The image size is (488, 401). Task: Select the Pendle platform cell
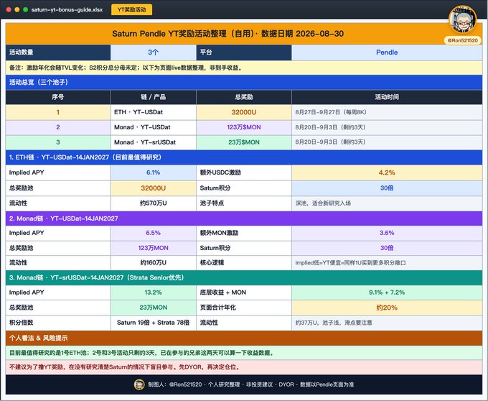(x=387, y=52)
